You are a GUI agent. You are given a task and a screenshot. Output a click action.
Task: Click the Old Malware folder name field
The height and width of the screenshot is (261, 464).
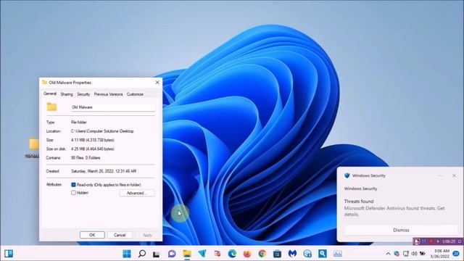pos(113,107)
